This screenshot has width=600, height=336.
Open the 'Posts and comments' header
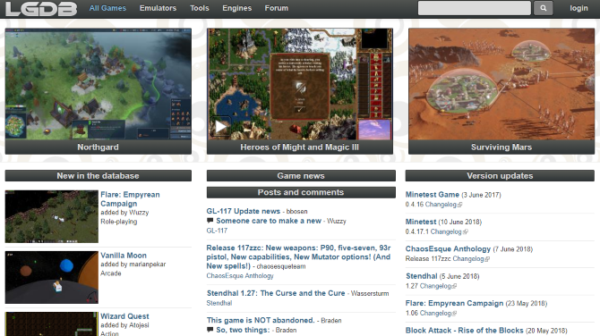[301, 192]
